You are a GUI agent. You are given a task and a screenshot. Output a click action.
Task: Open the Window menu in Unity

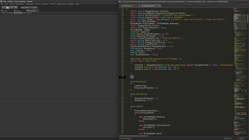click(71, 4)
